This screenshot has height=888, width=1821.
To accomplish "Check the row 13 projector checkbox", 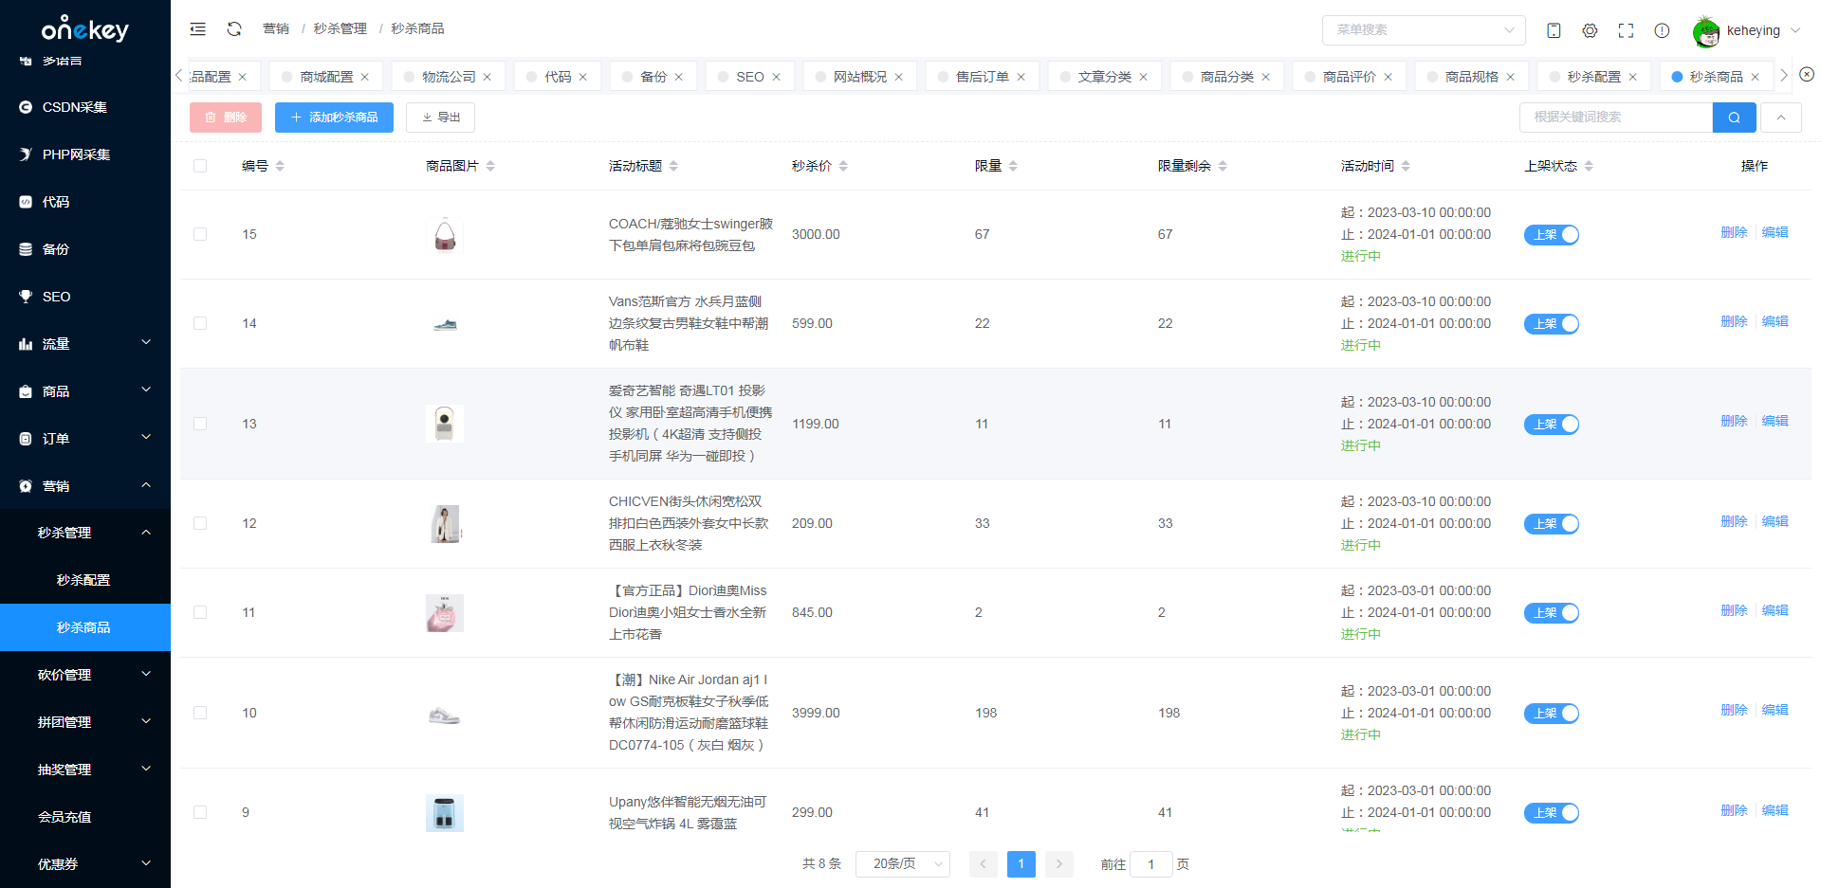I will 200,424.
